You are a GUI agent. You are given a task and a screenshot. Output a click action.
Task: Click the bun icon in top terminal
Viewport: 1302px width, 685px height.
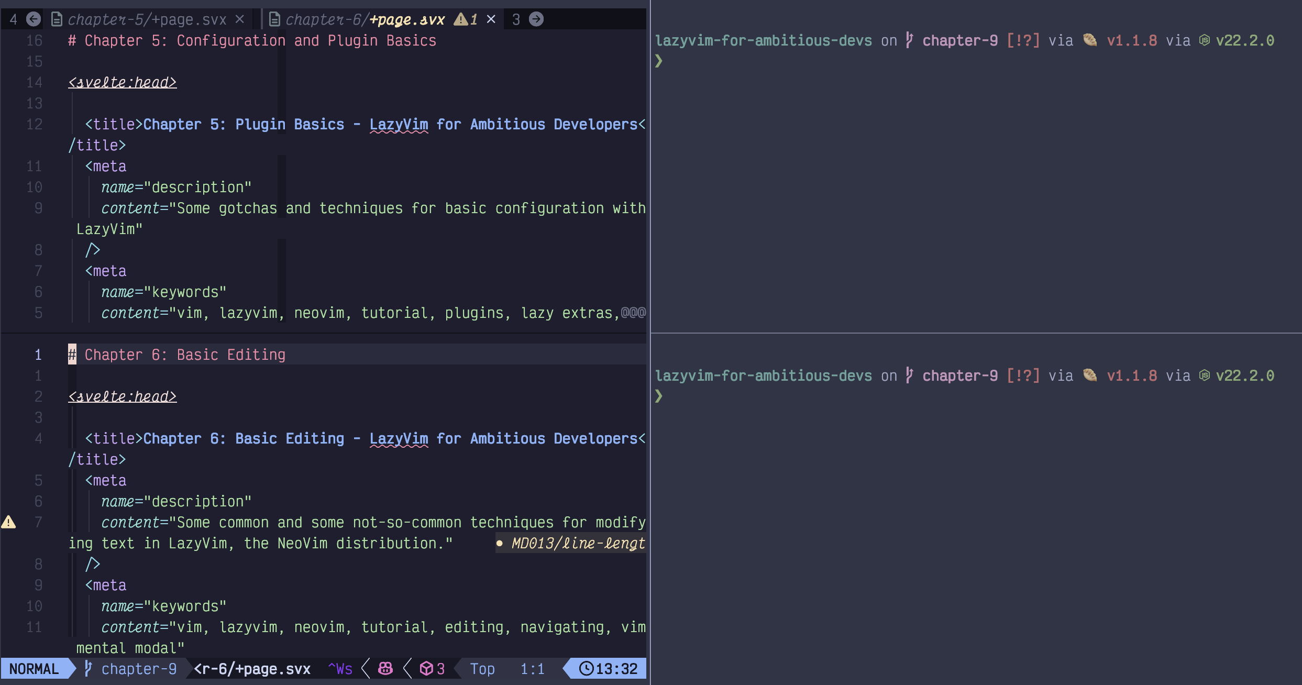(x=1090, y=40)
